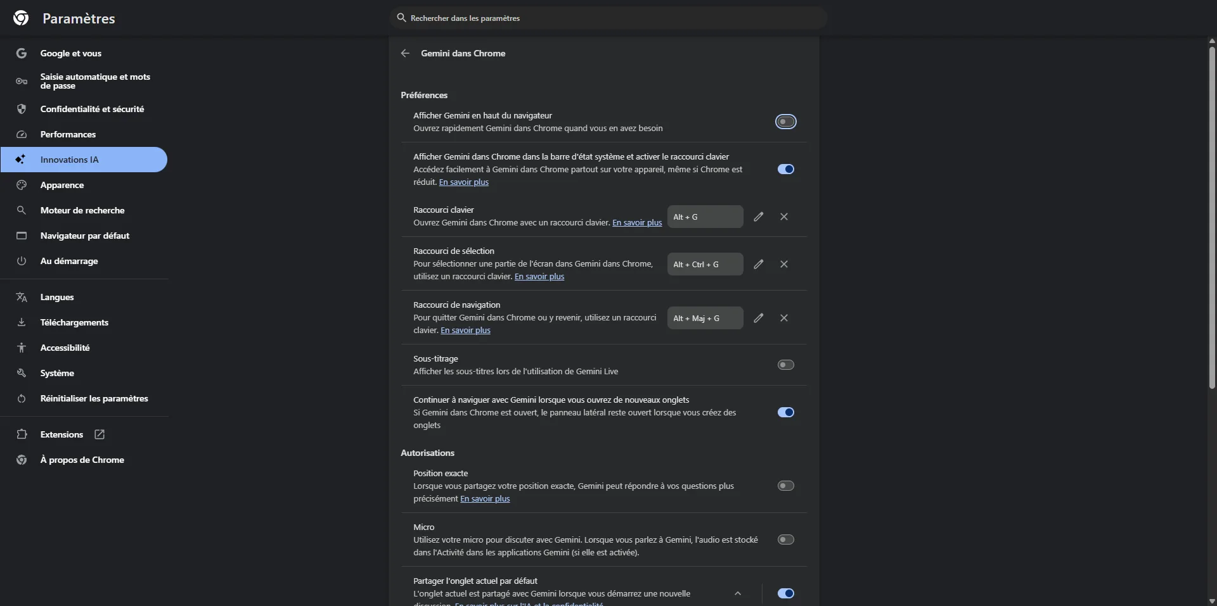The height and width of the screenshot is (606, 1217).
Task: Edit the Raccourci de navigation shortcut
Action: (759, 318)
